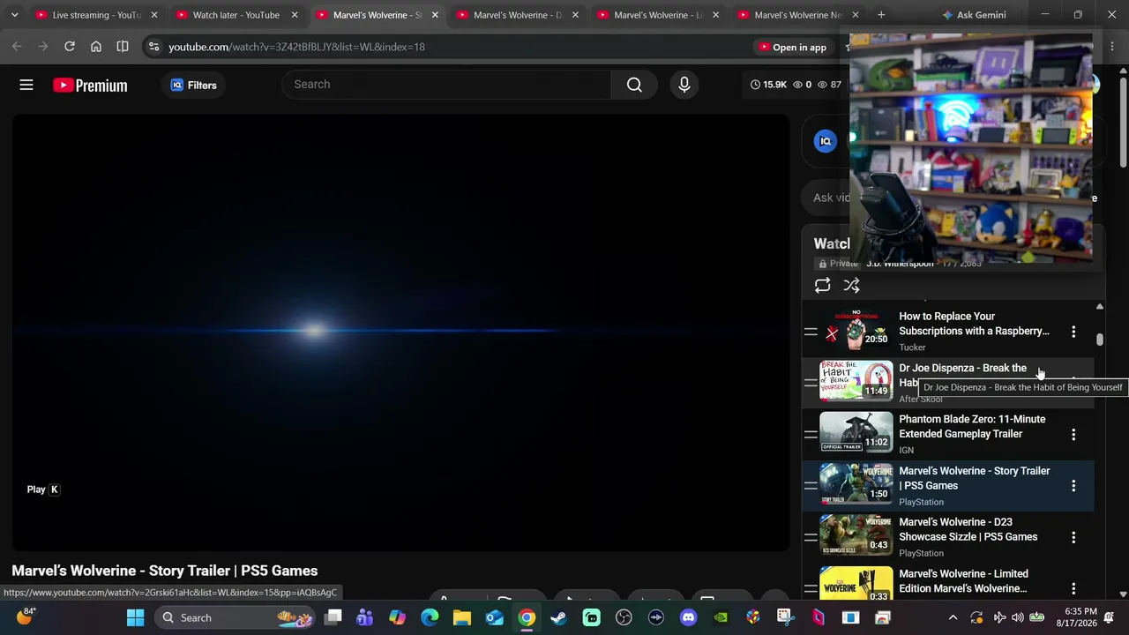Show hidden system tray icons
Image resolution: width=1129 pixels, height=635 pixels.
coord(953,617)
